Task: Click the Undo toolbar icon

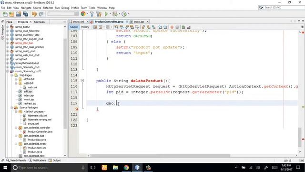Action: (34, 14)
